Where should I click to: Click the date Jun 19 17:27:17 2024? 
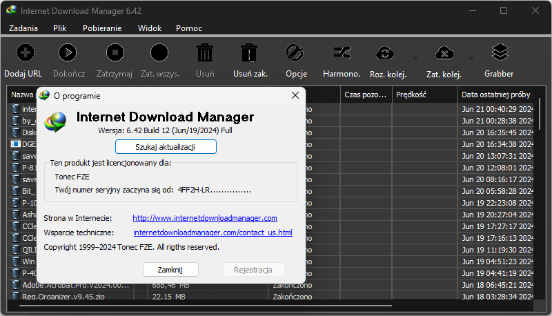pos(497,226)
